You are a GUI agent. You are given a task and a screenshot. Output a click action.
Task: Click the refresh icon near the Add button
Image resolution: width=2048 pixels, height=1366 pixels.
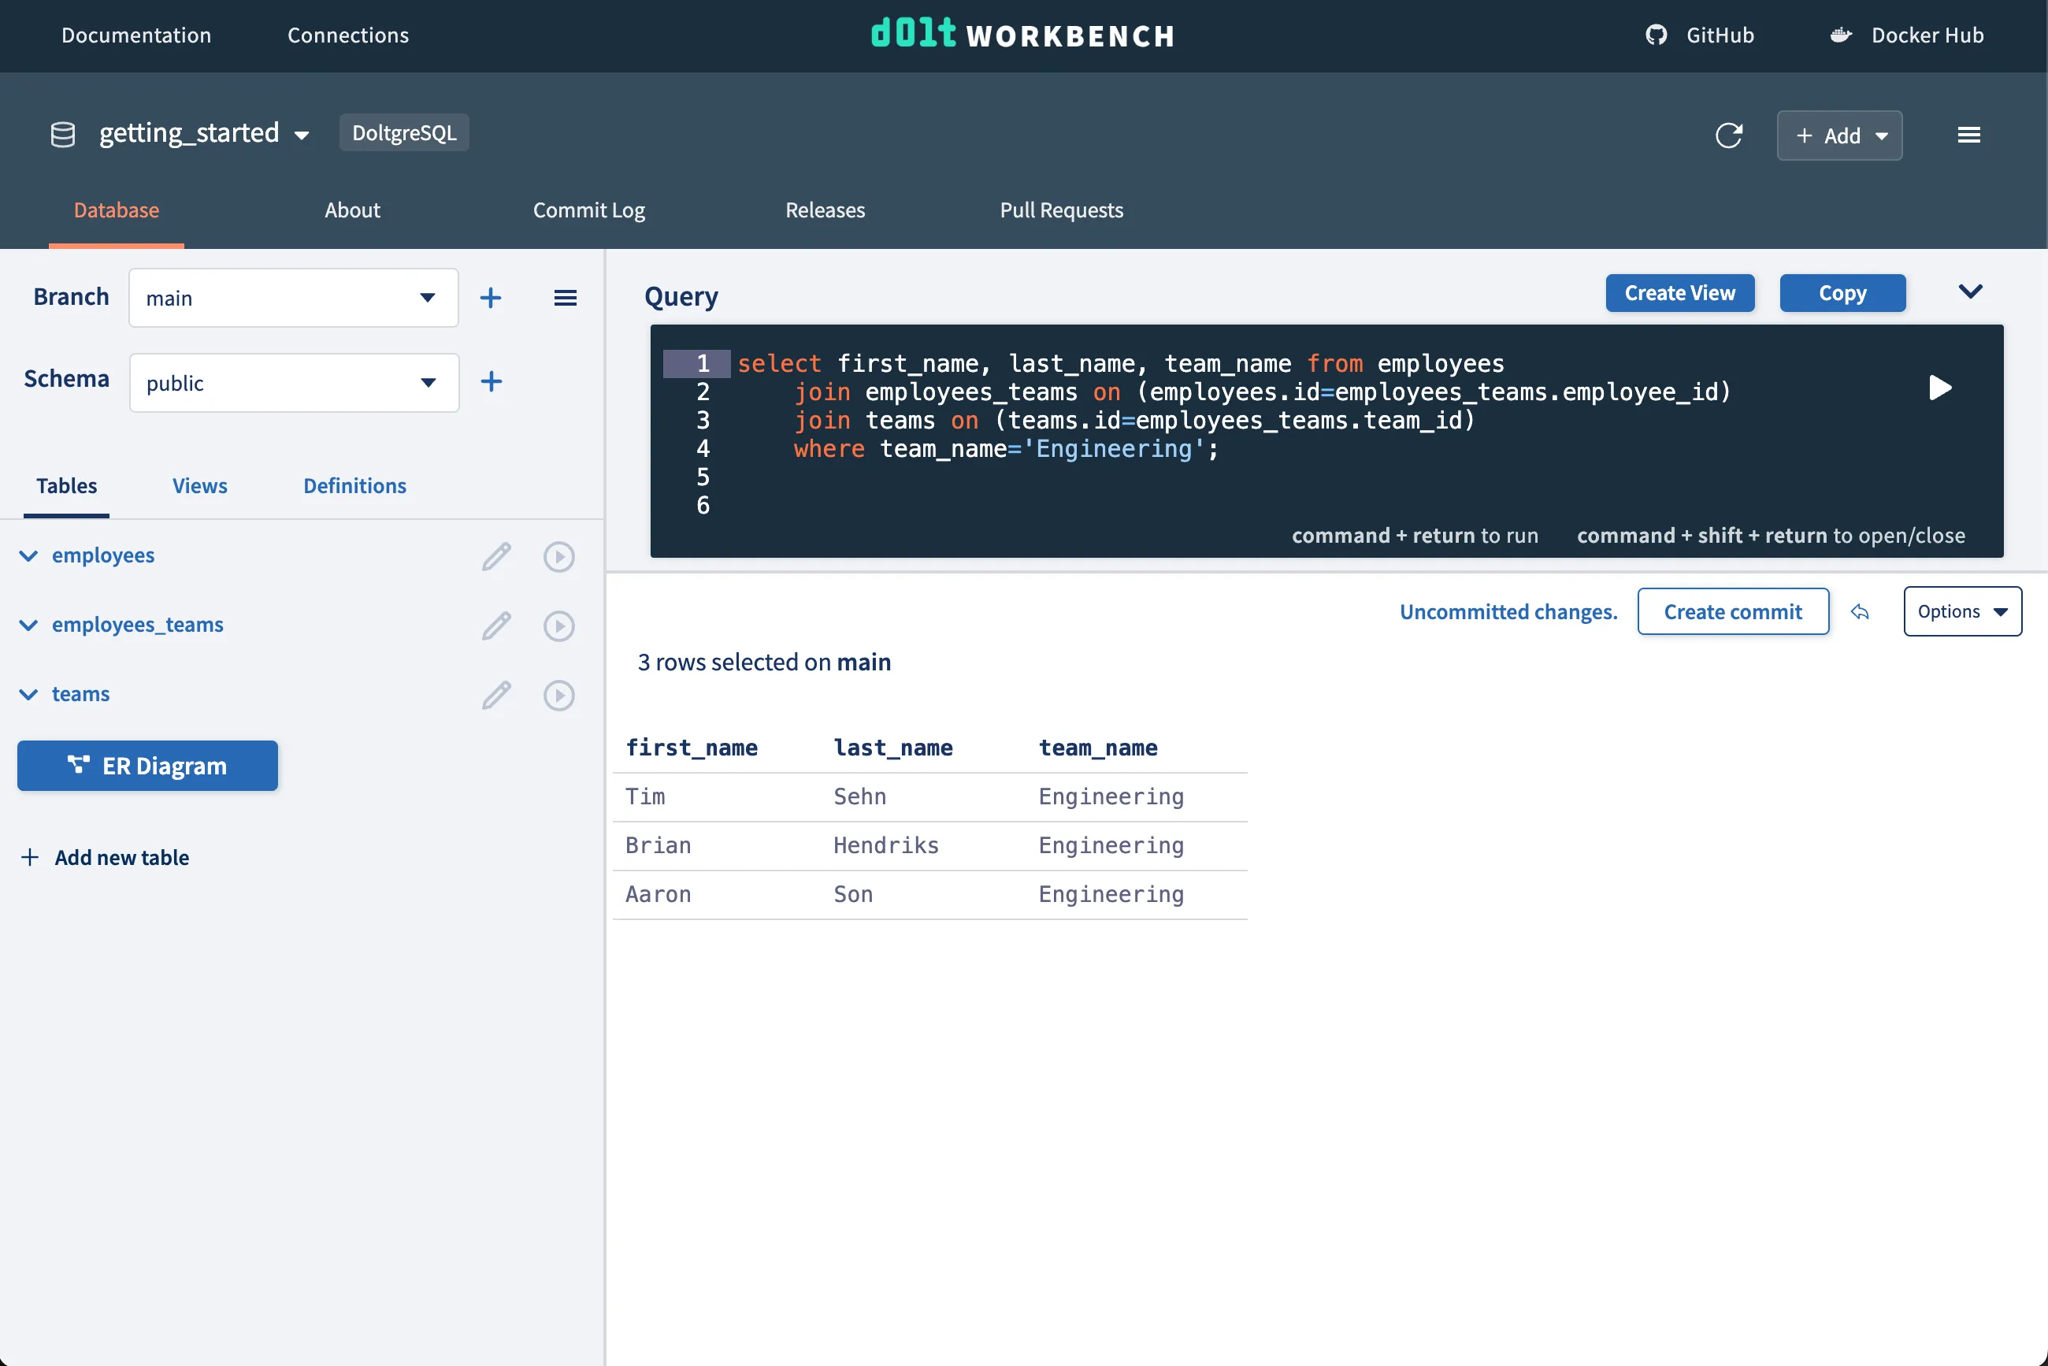pyautogui.click(x=1728, y=135)
